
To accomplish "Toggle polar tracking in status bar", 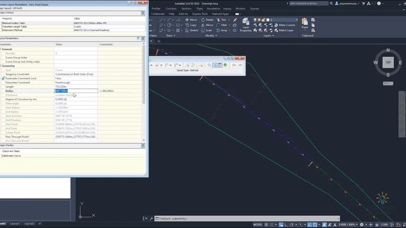I will coord(292,225).
